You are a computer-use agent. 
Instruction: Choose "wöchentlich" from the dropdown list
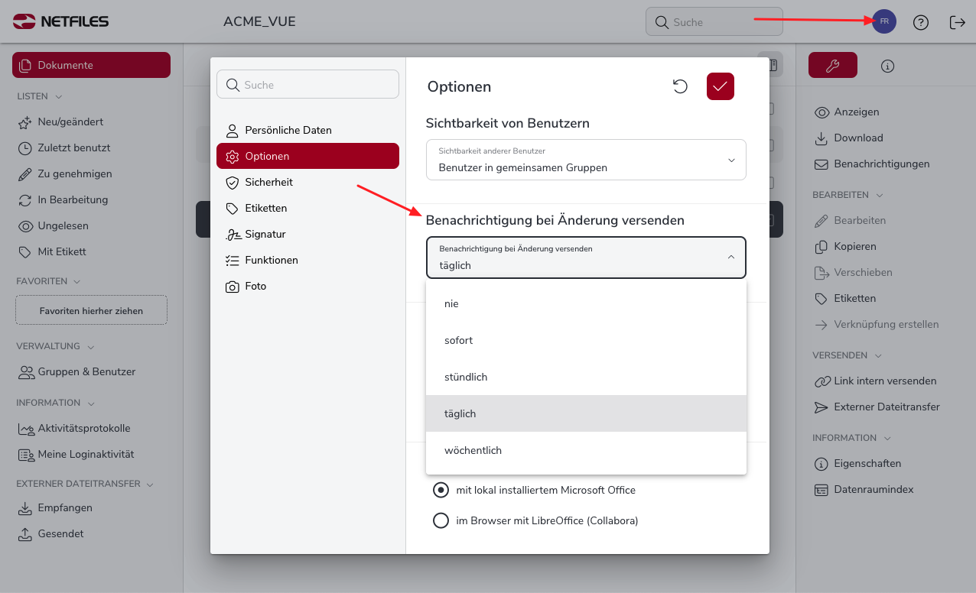pos(473,451)
